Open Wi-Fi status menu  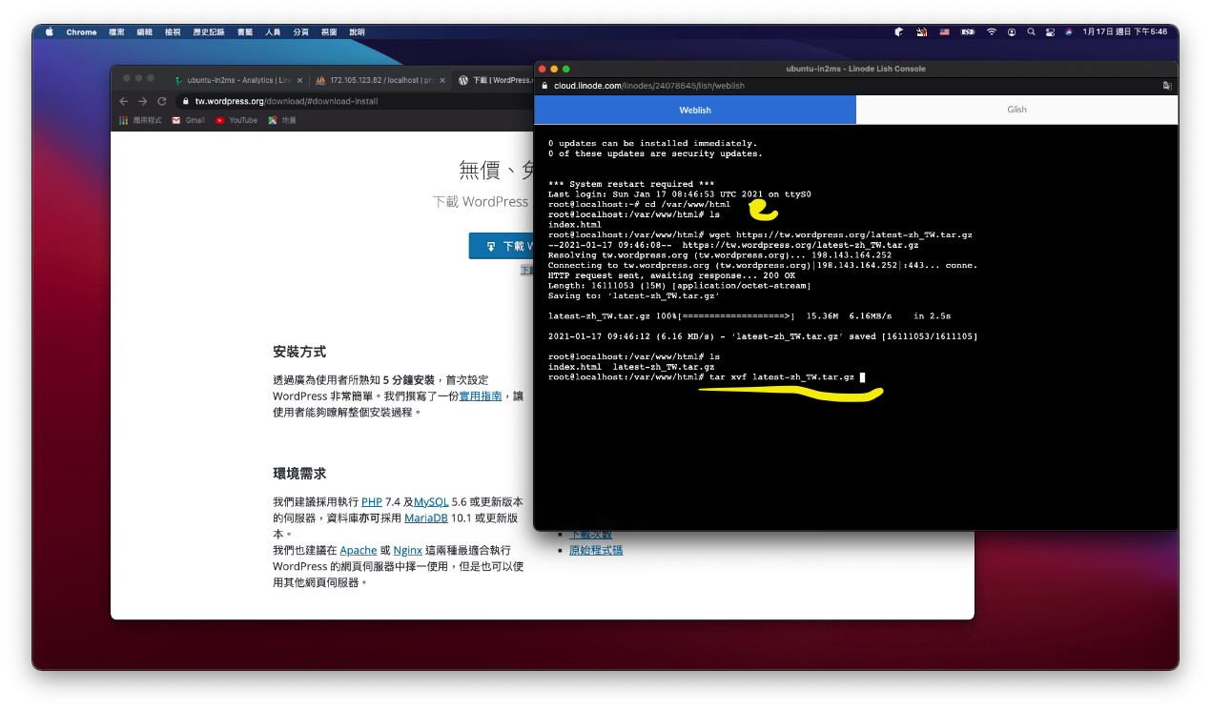coord(992,31)
